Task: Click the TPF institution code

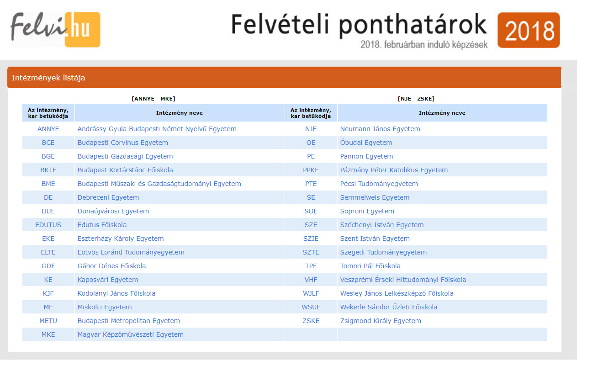Action: [311, 266]
